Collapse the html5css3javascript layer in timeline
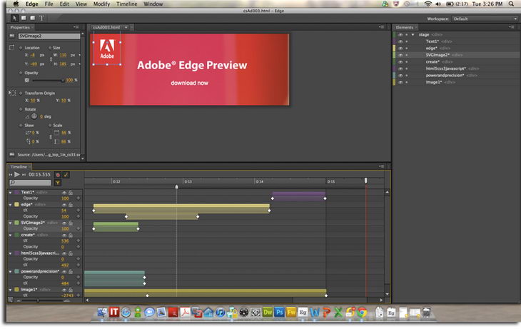Image resolution: width=521 pixels, height=329 pixels. 10,253
